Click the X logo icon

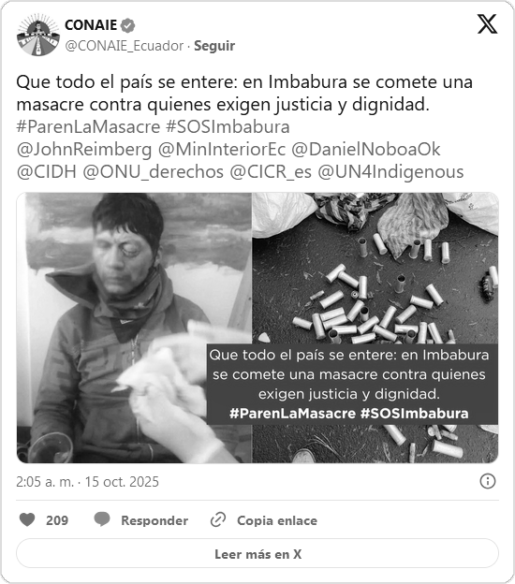pos(487,24)
